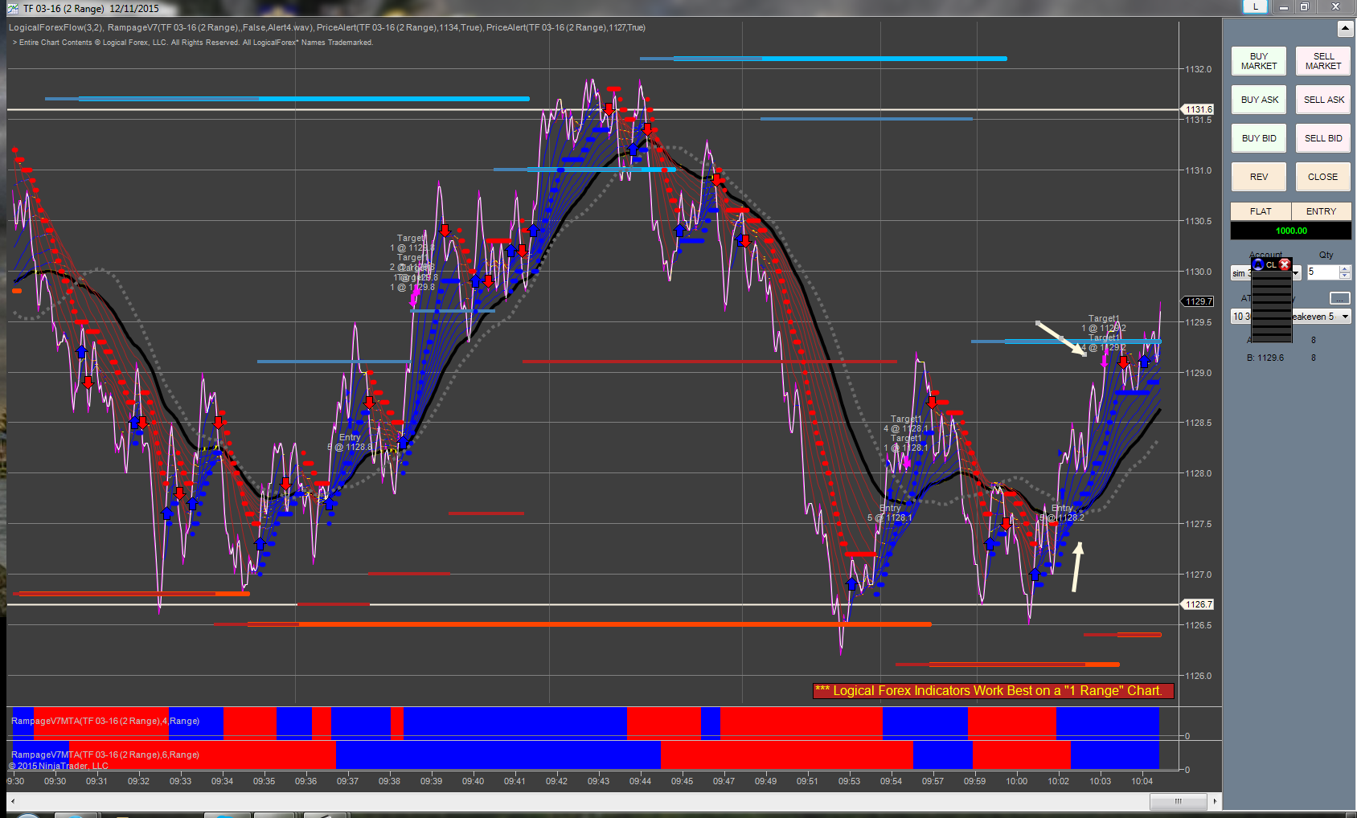Select the 1126.7 price marker
1357x818 pixels.
pos(1198,604)
